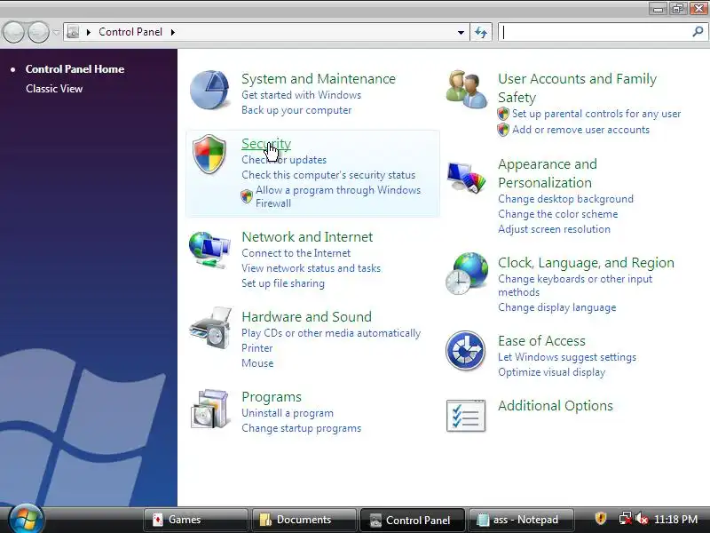Switch to Classic View
Image resolution: width=710 pixels, height=533 pixels.
pos(54,89)
